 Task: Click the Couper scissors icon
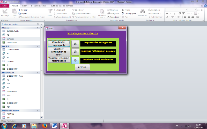[19, 10]
